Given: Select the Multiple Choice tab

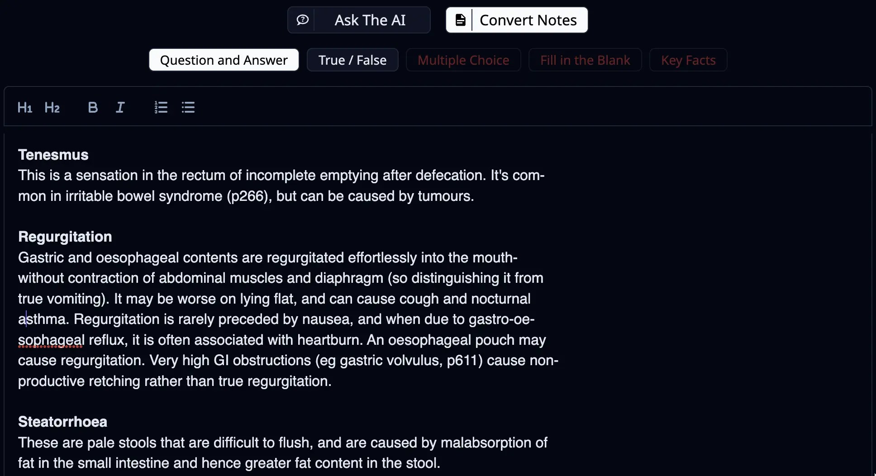Looking at the screenshot, I should coord(463,60).
